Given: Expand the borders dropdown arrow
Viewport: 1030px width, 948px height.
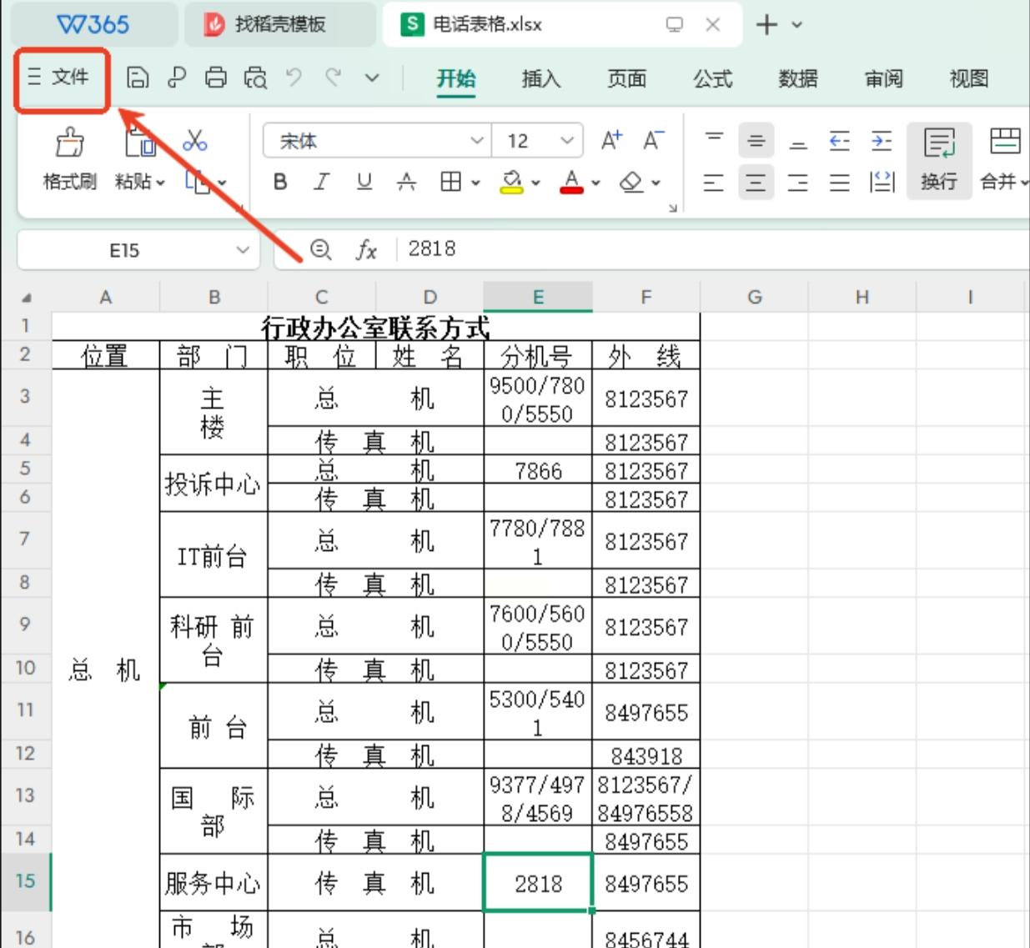Looking at the screenshot, I should click(x=475, y=183).
